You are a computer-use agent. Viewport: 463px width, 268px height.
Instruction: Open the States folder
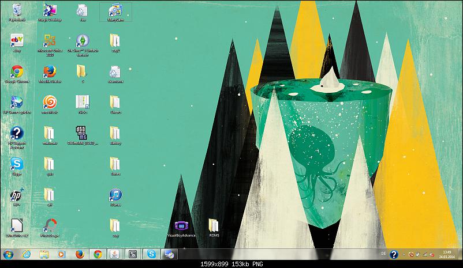click(115, 167)
